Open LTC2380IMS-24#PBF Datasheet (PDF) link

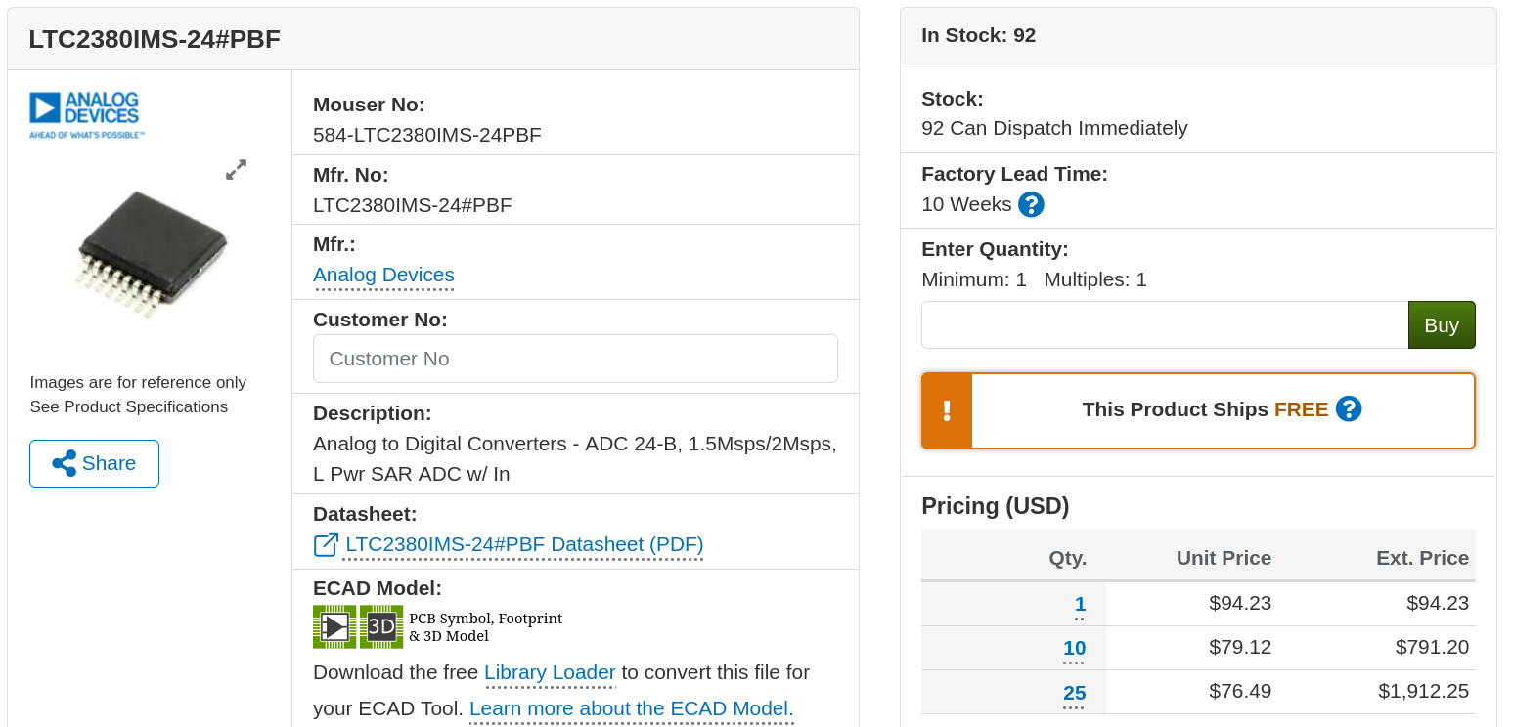coord(524,544)
